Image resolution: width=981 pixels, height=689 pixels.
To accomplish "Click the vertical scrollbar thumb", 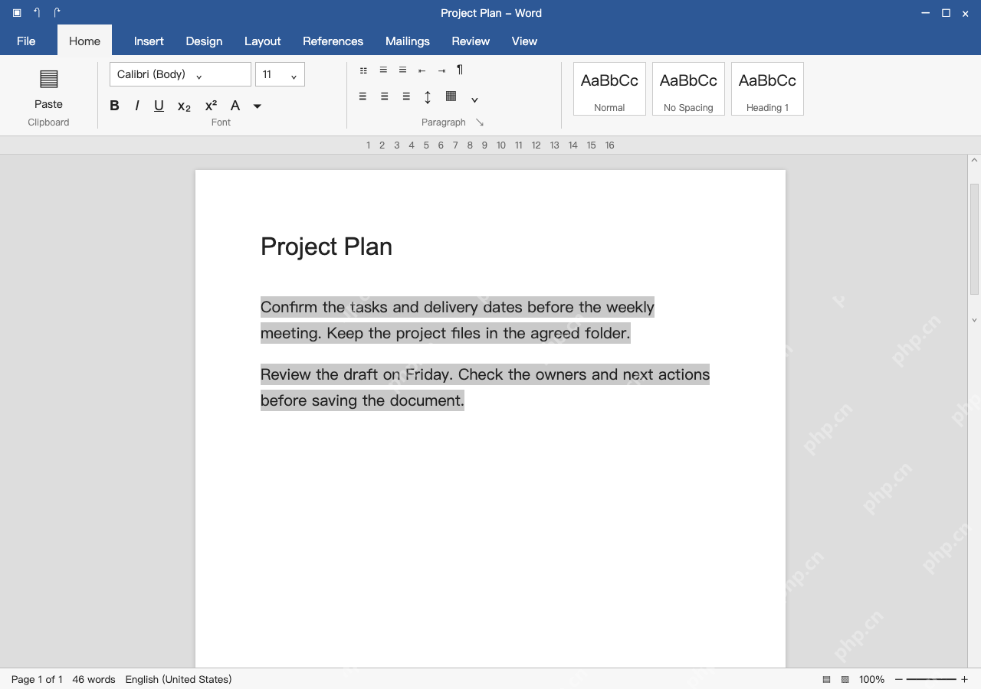I will [x=975, y=239].
